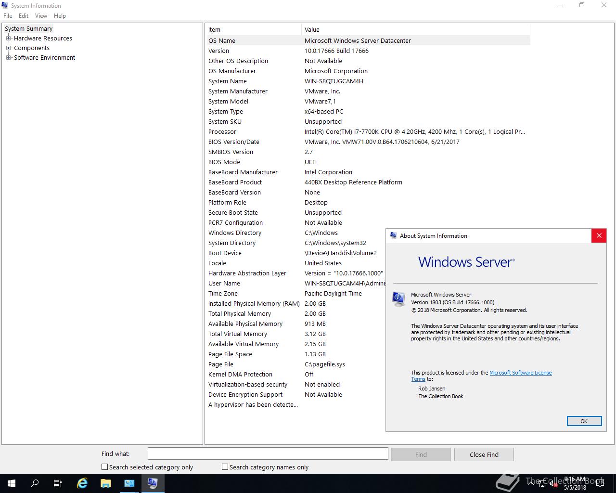Open Task View on taskbar
This screenshot has width=616, height=493.
click(58, 483)
